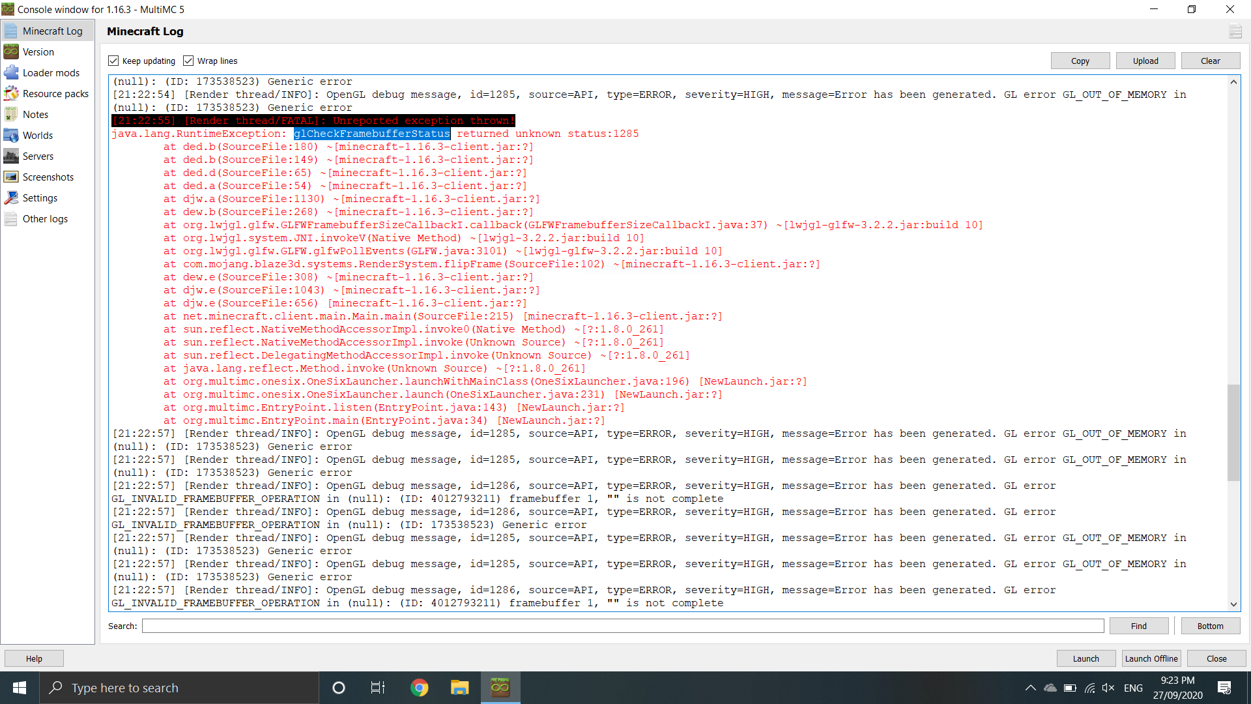Click the Worlds sidebar icon
The width and height of the screenshot is (1251, 704).
[11, 136]
